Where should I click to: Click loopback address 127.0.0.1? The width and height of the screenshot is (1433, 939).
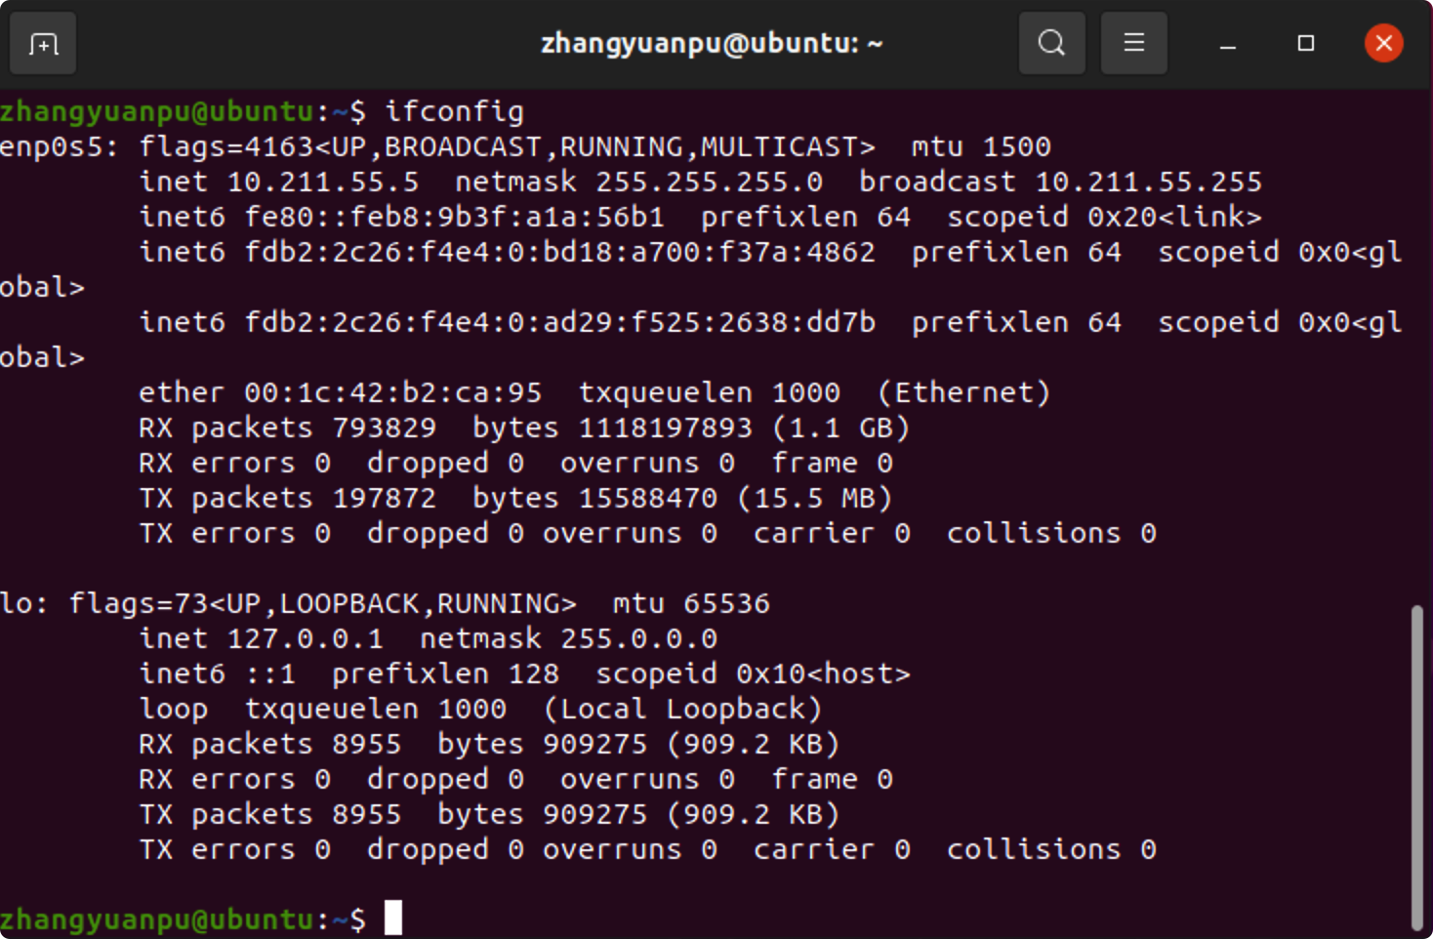pos(306,638)
